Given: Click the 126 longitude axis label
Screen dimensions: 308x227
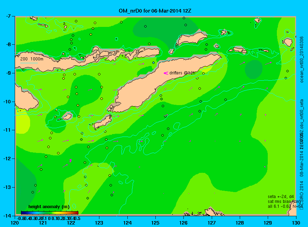Looking at the screenshot, I should coord(183,223).
